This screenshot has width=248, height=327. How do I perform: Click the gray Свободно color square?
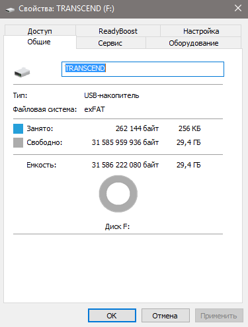tap(18, 142)
